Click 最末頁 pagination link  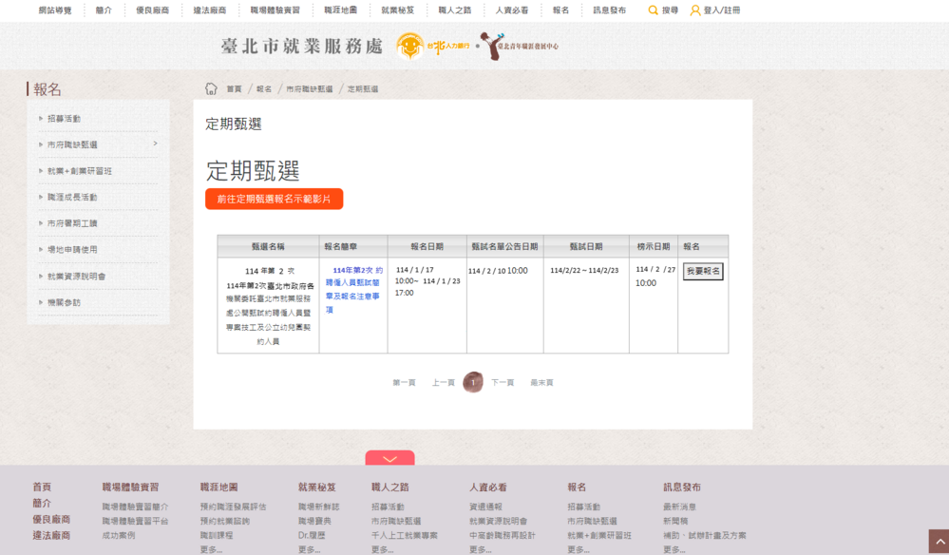[x=541, y=382]
